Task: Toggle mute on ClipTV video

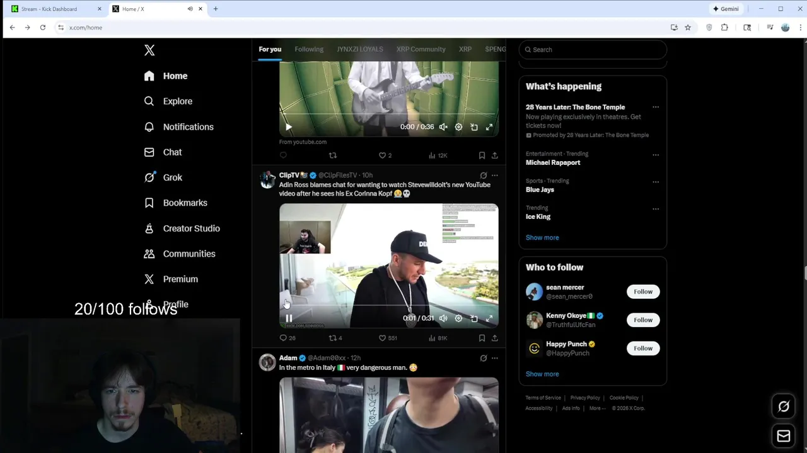Action: pyautogui.click(x=443, y=318)
